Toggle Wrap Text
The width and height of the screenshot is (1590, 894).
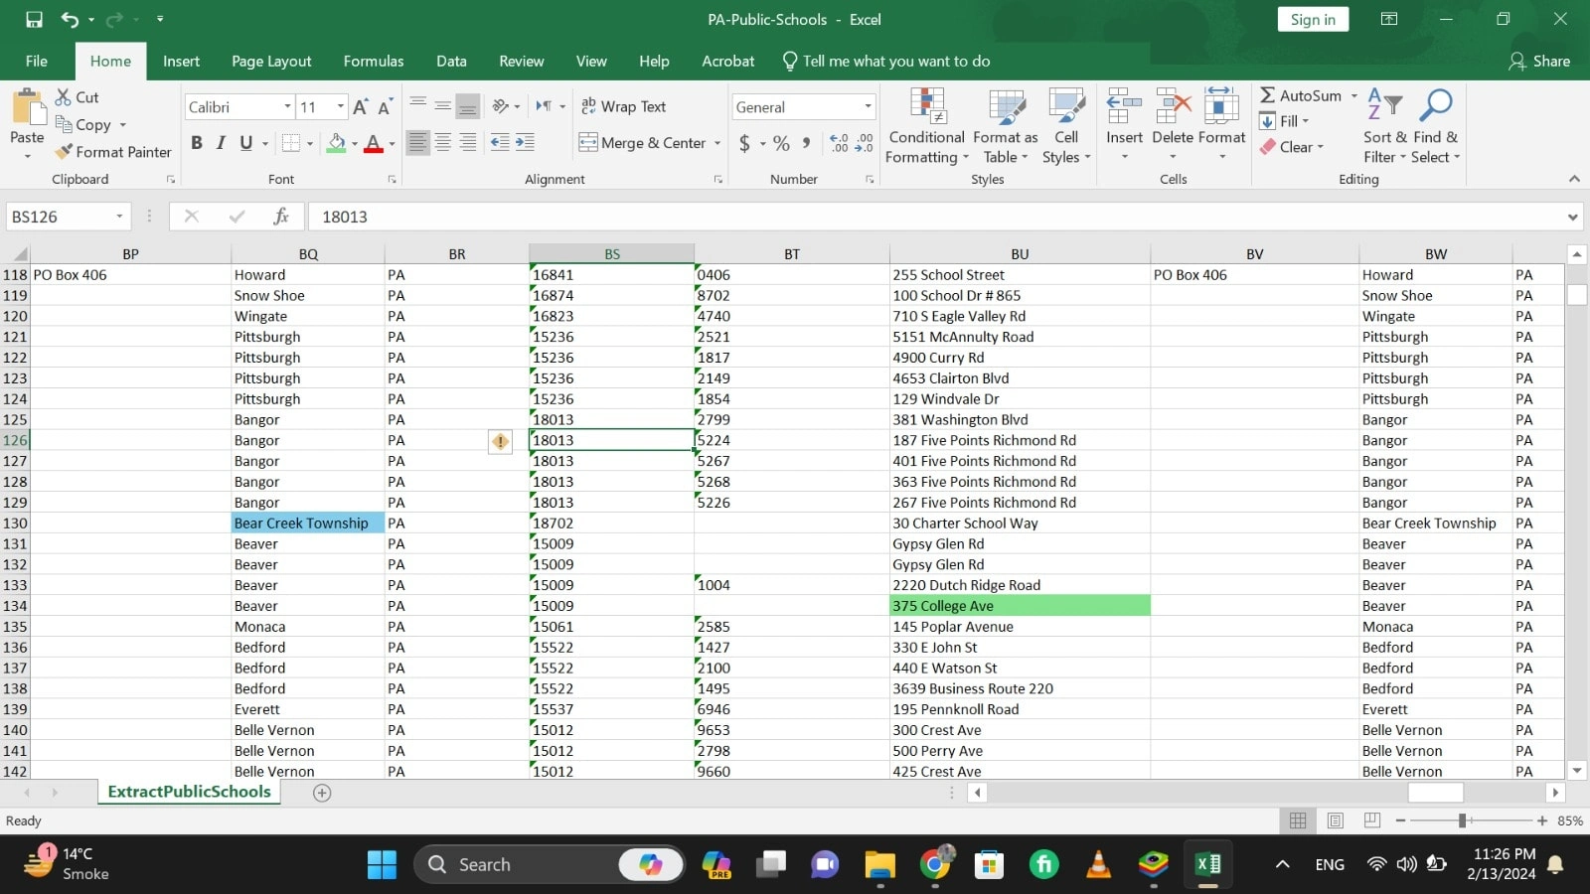624,106
